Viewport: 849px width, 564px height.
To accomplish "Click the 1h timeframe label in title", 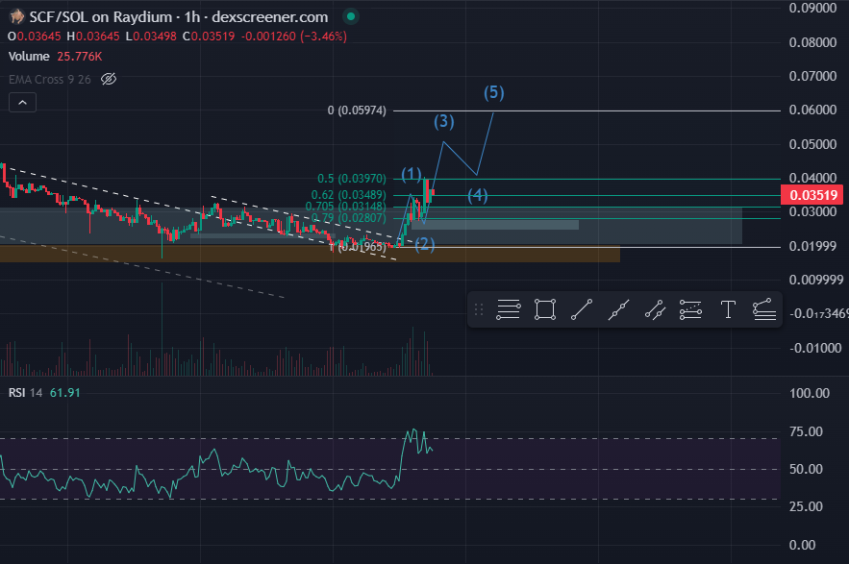I will 191,17.
